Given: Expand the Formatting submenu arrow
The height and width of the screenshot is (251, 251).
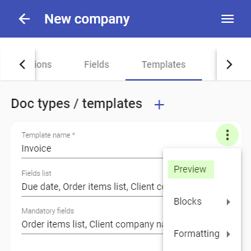Looking at the screenshot, I should [x=228, y=234].
